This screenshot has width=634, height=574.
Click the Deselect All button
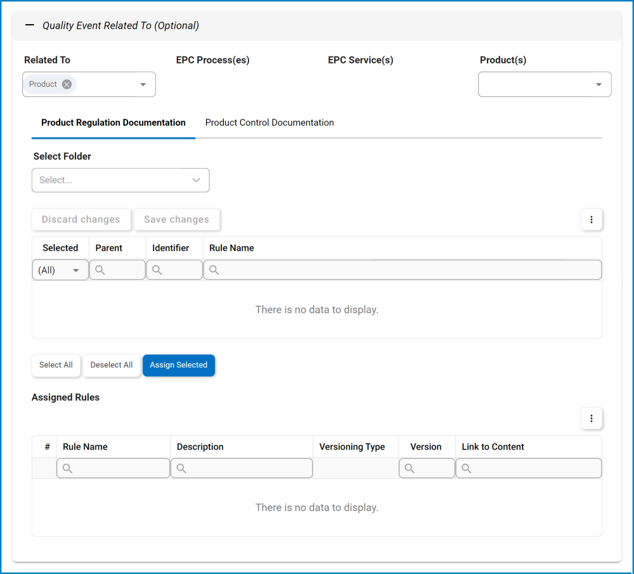(112, 365)
